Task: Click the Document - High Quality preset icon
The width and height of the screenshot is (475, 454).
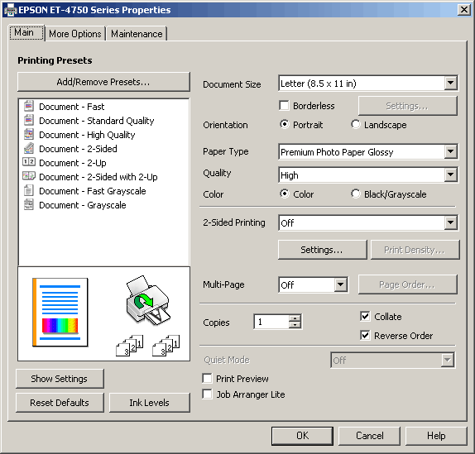Action: (29, 135)
